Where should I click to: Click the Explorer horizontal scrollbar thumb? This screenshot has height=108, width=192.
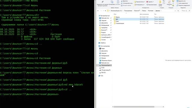[x=134, y=107]
